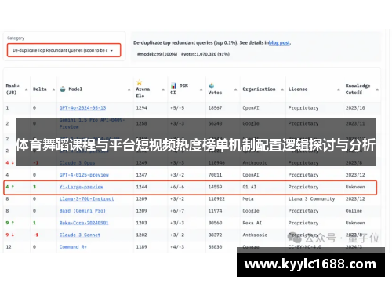
Task: Click the Delta column sort arrow
Action: pyautogui.click(x=53, y=89)
